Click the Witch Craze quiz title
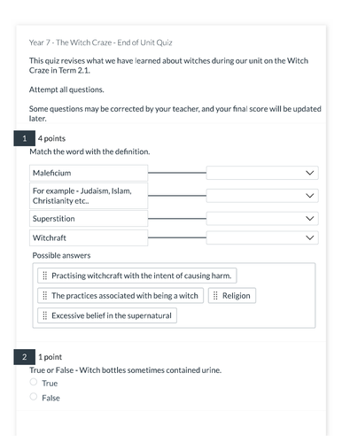342x443 pixels. [100, 43]
